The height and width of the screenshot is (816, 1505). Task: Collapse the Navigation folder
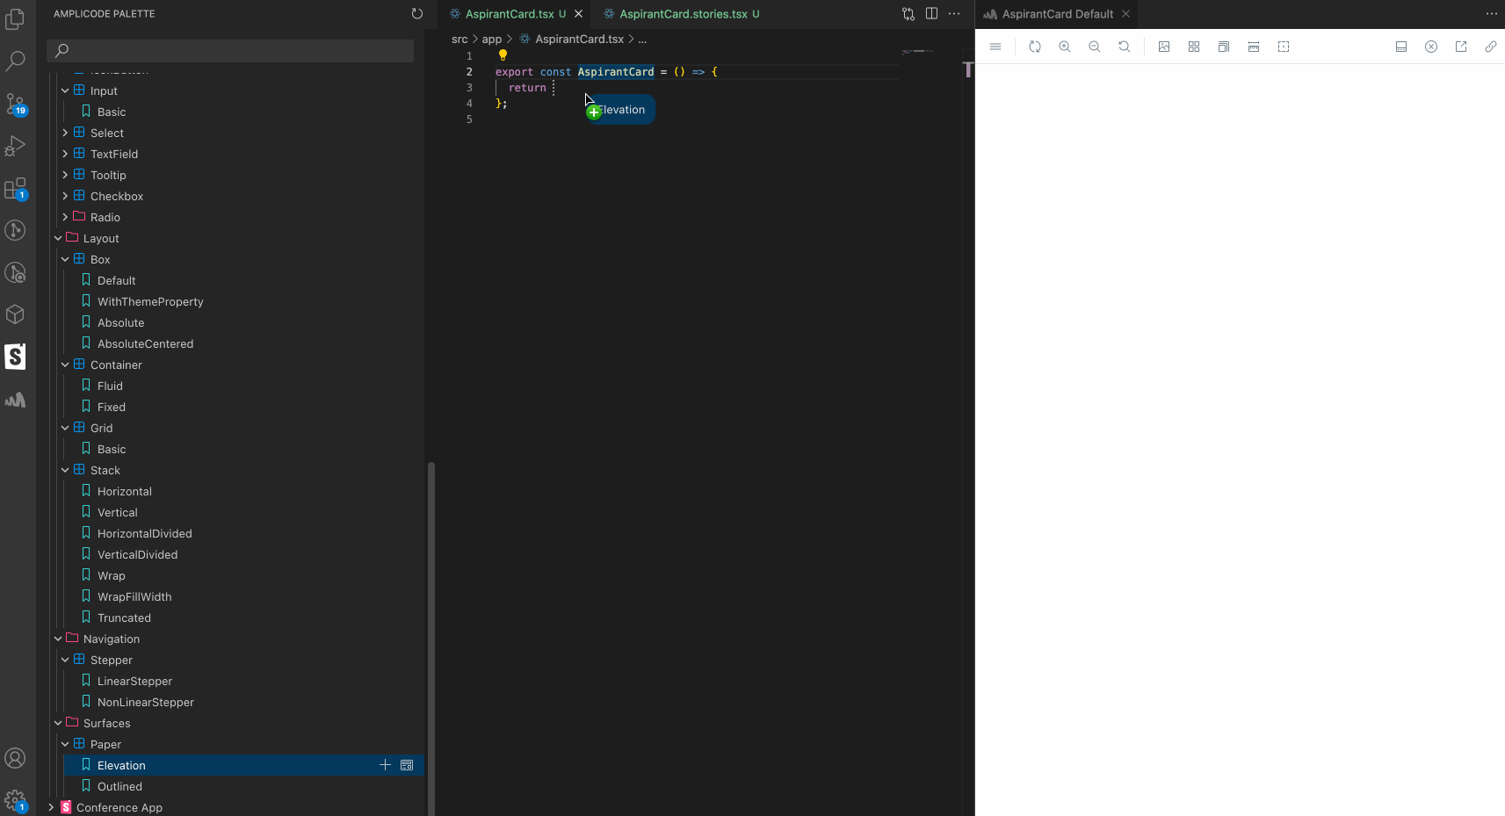(x=58, y=639)
